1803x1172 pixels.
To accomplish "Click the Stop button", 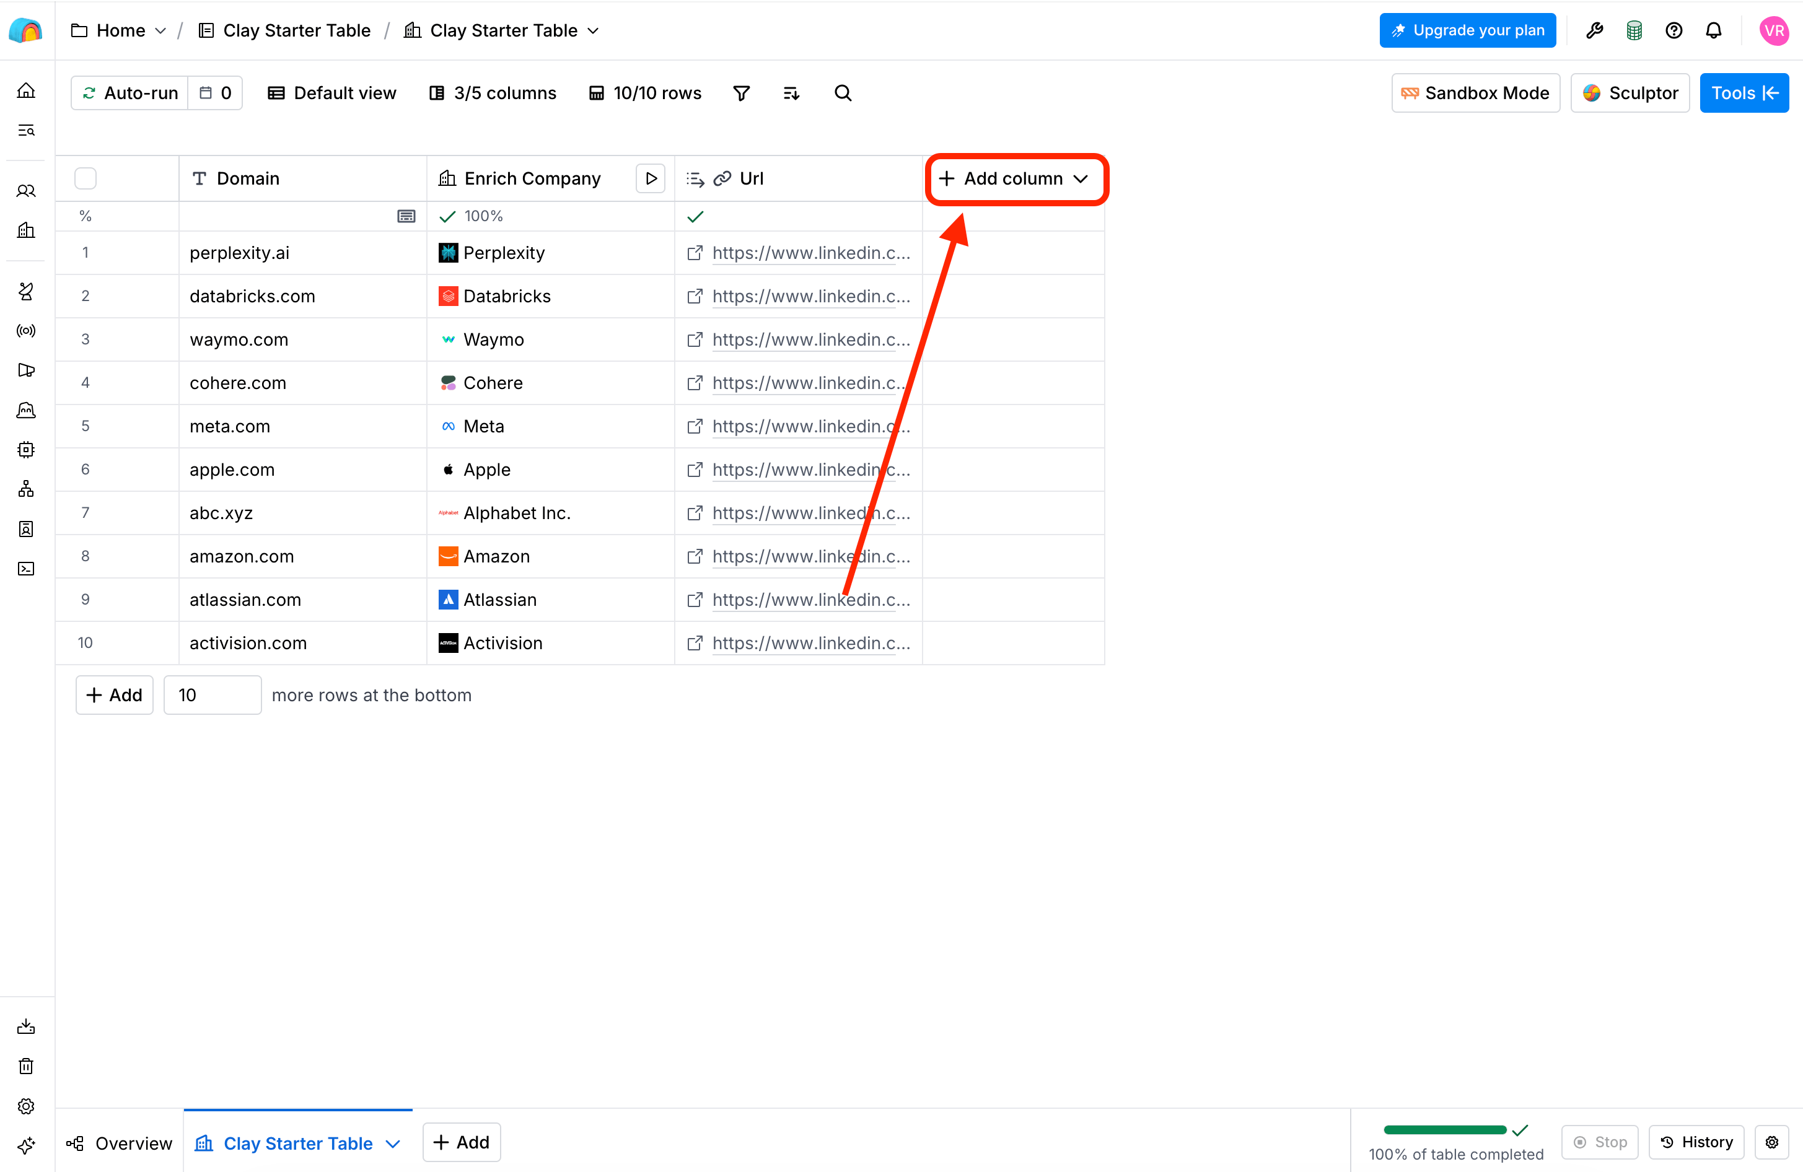I will [x=1600, y=1142].
